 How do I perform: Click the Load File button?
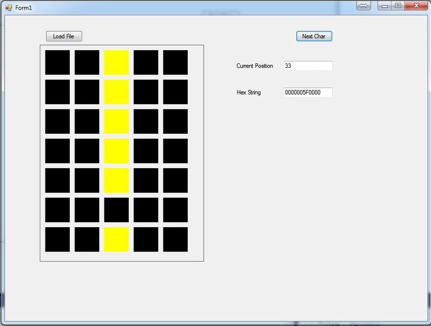64,36
